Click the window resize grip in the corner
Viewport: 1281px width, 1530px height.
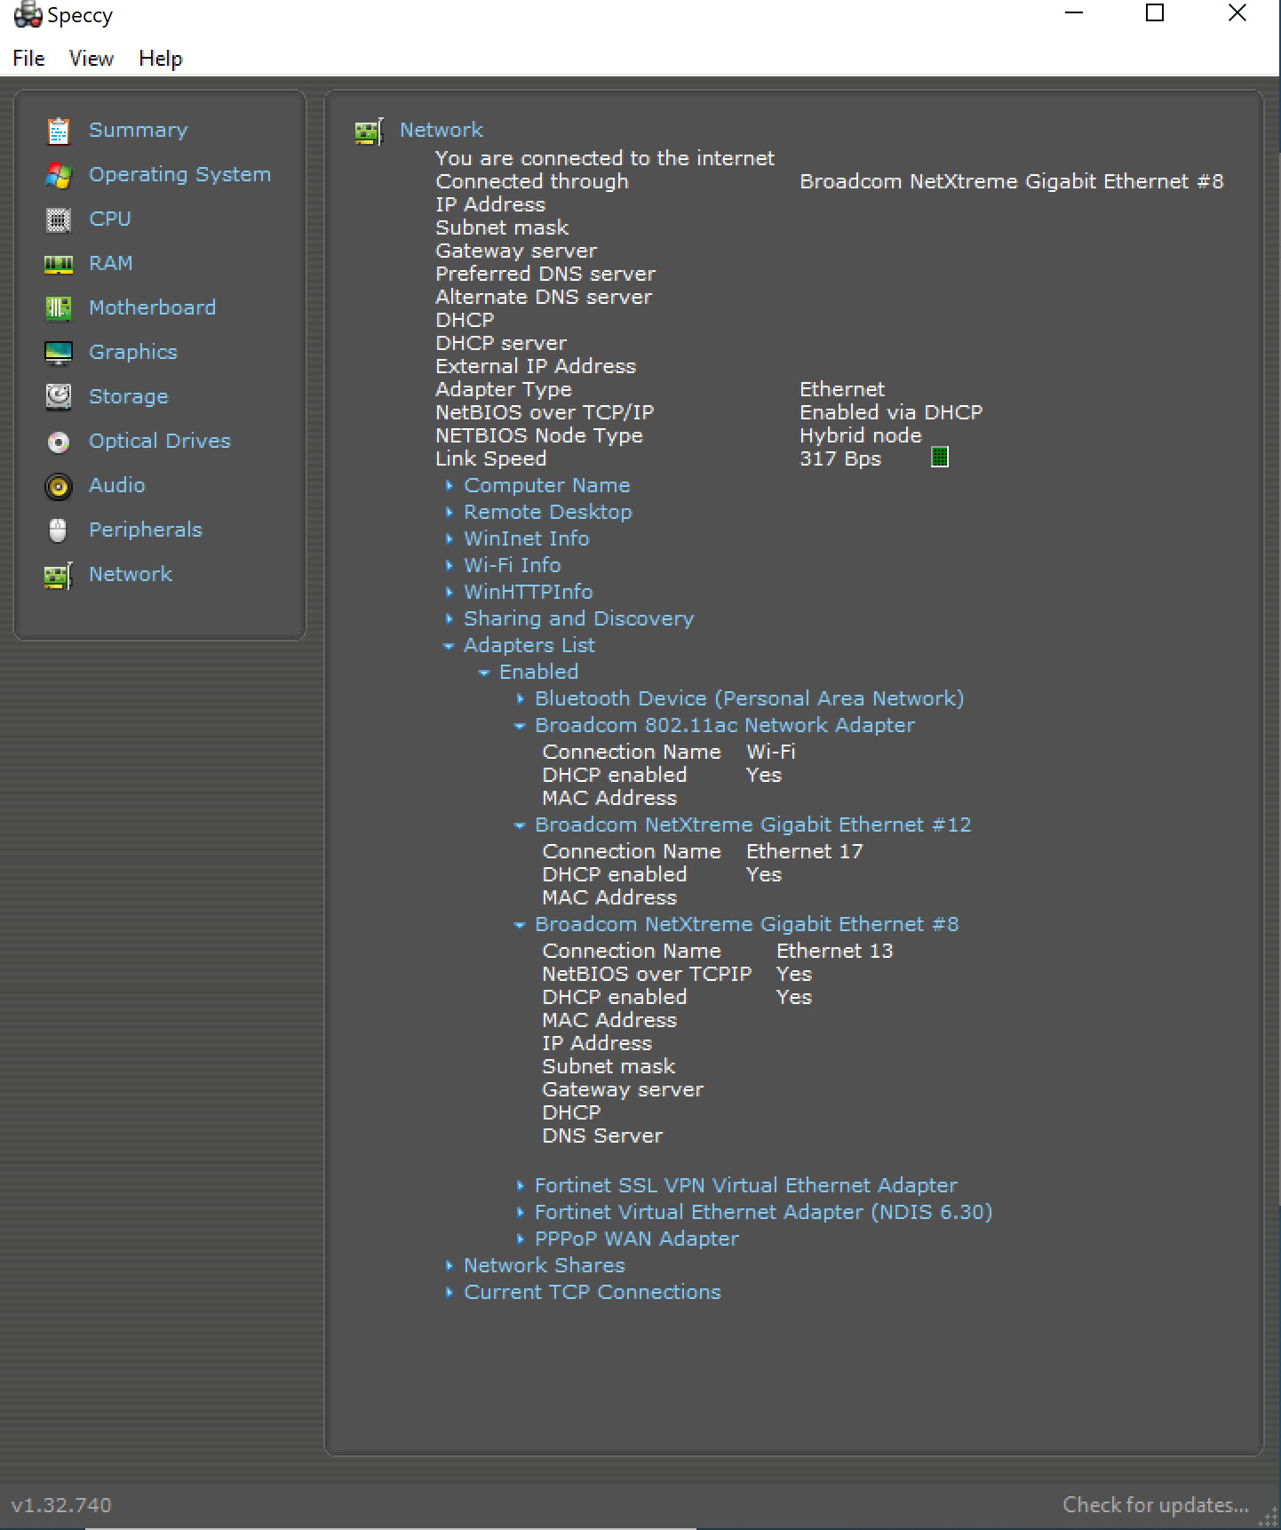coord(1270,1518)
